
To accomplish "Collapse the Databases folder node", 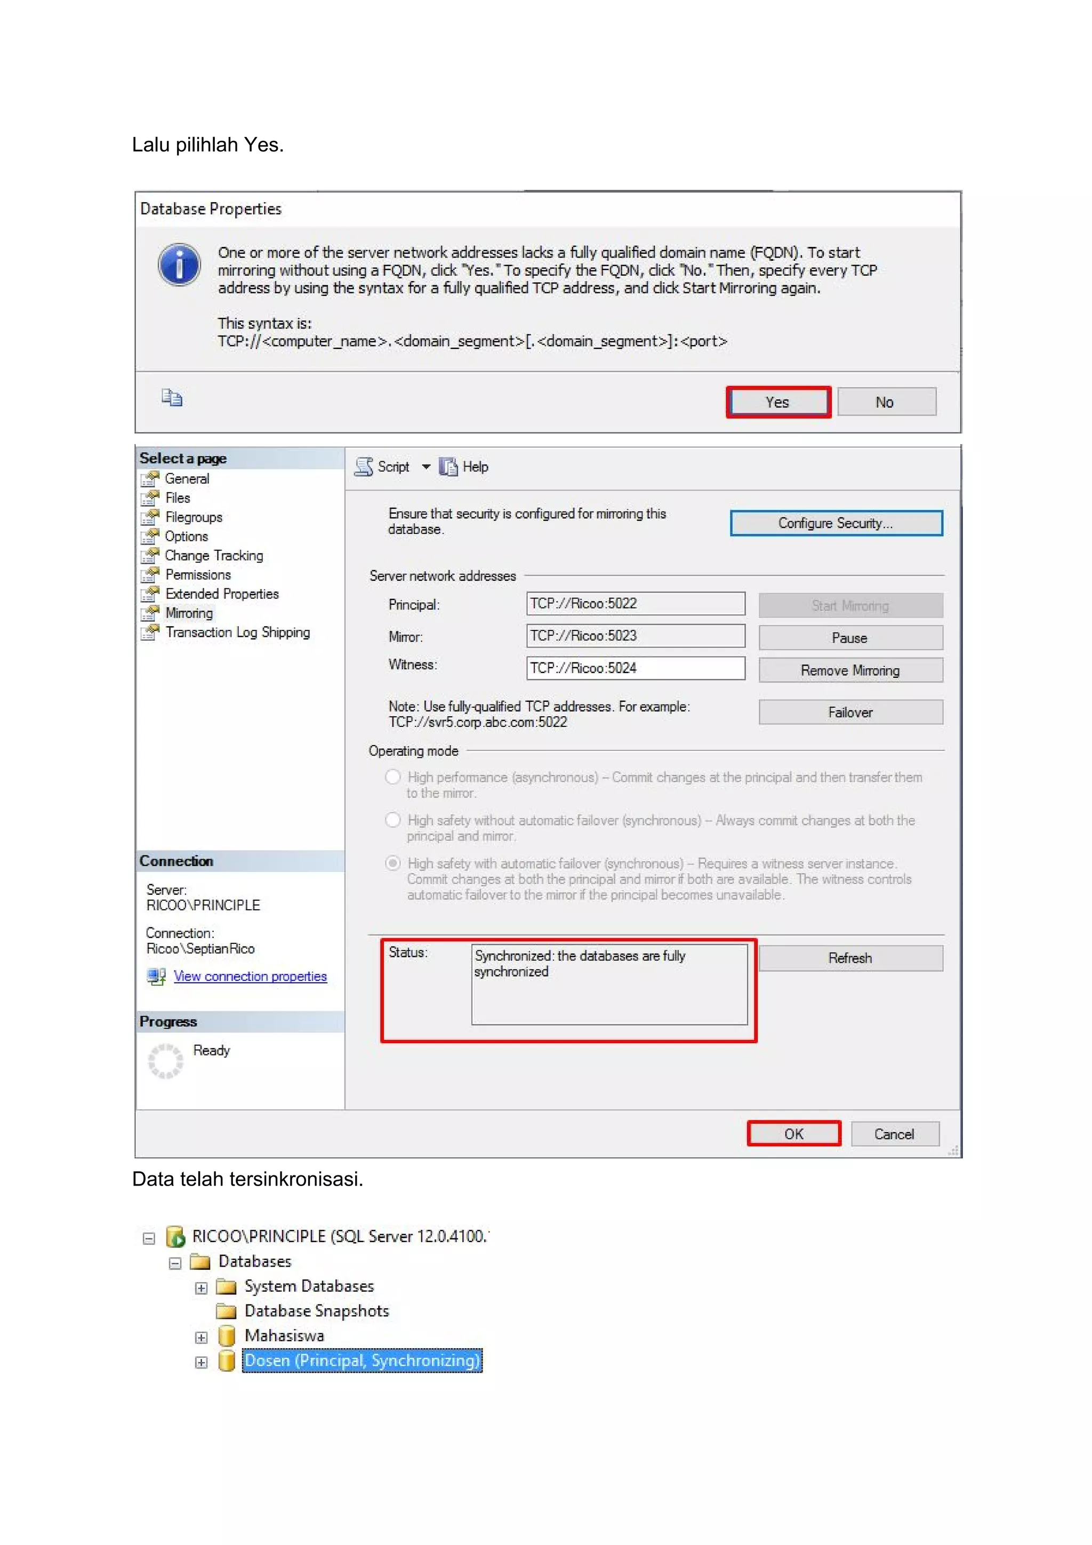I will click(175, 1263).
